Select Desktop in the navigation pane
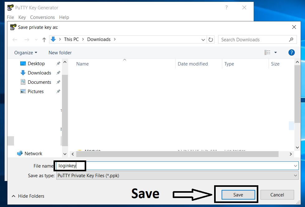This screenshot has height=207, width=305. (36, 64)
